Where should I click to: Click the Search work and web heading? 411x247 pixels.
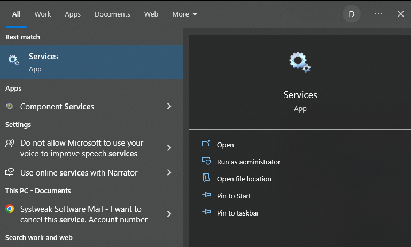tap(39, 237)
